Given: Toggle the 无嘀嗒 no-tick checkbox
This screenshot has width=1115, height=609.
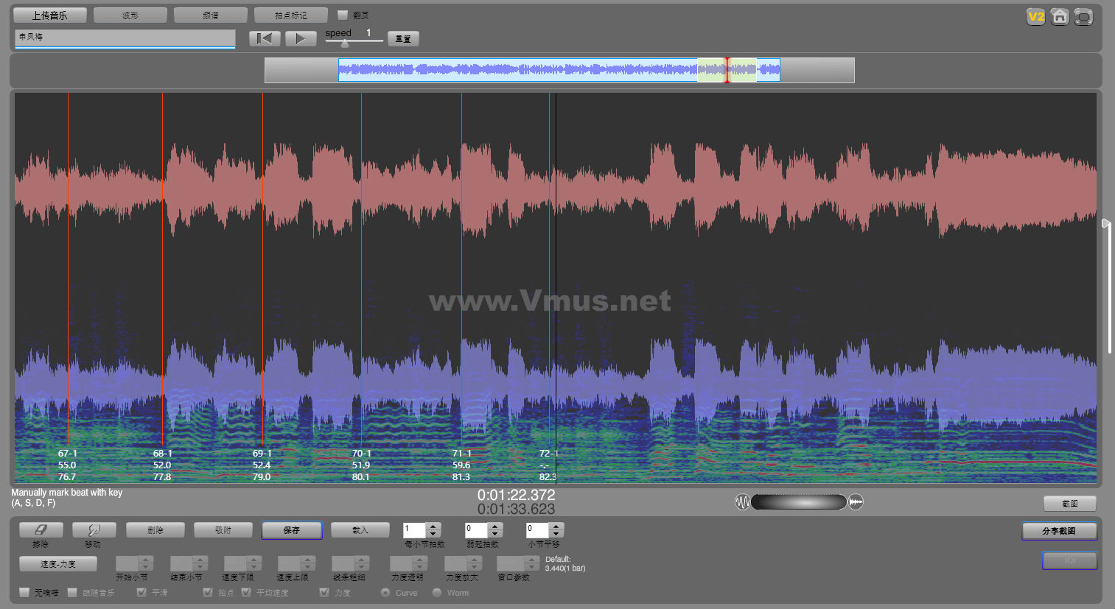Looking at the screenshot, I should [24, 592].
